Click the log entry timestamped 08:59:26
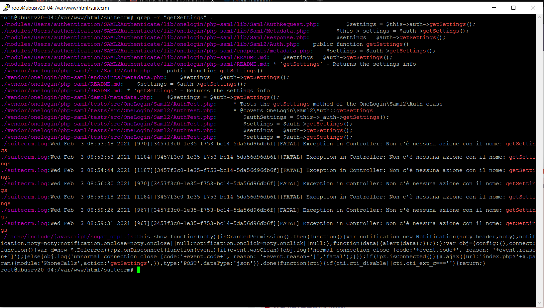The image size is (544, 308). 268,213
